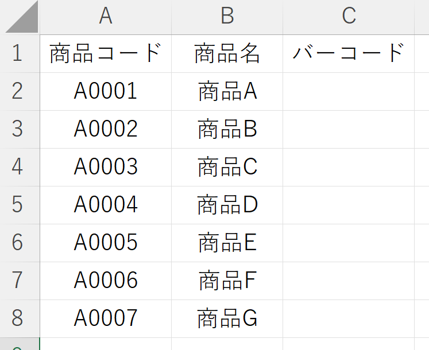Image resolution: width=429 pixels, height=350 pixels.
Task: Select cell containing A0001
Action: point(105,91)
